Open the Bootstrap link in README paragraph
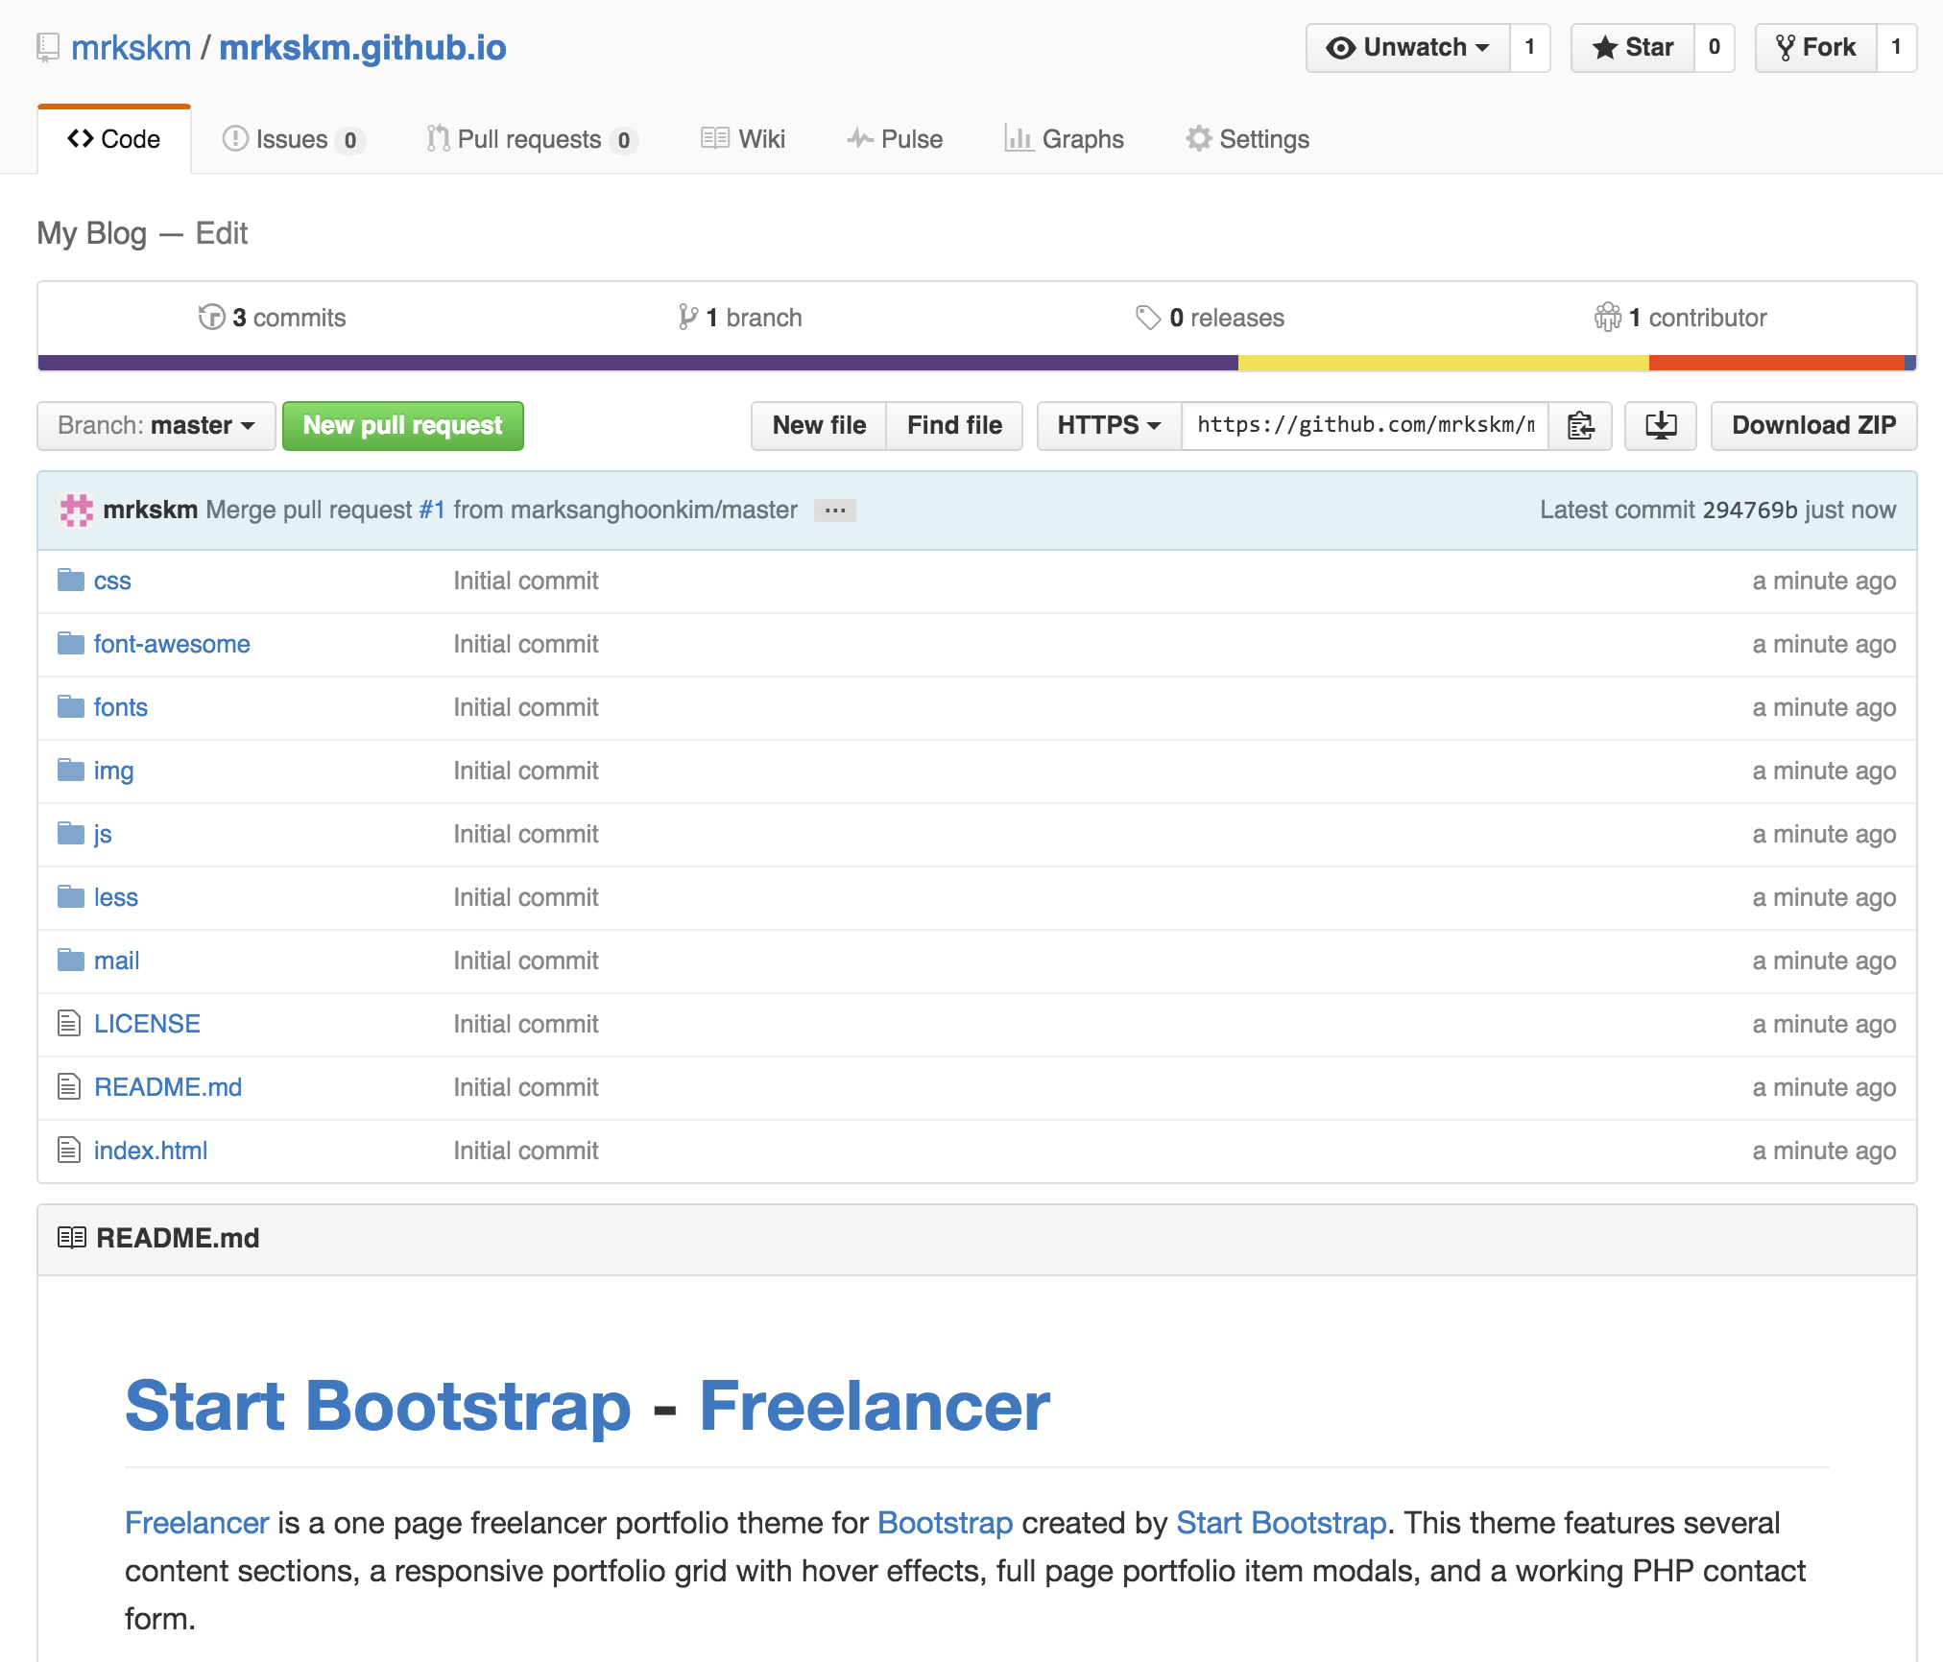 click(x=945, y=1523)
